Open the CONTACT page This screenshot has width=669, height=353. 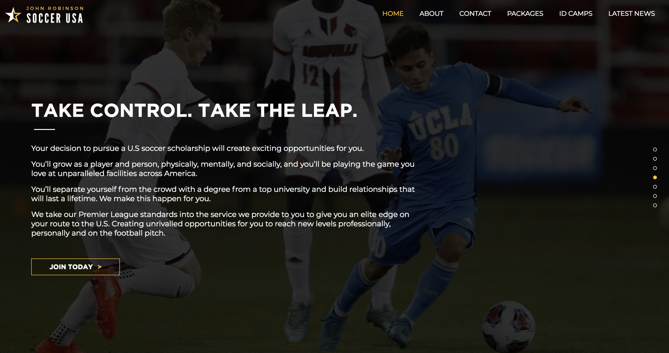(475, 14)
